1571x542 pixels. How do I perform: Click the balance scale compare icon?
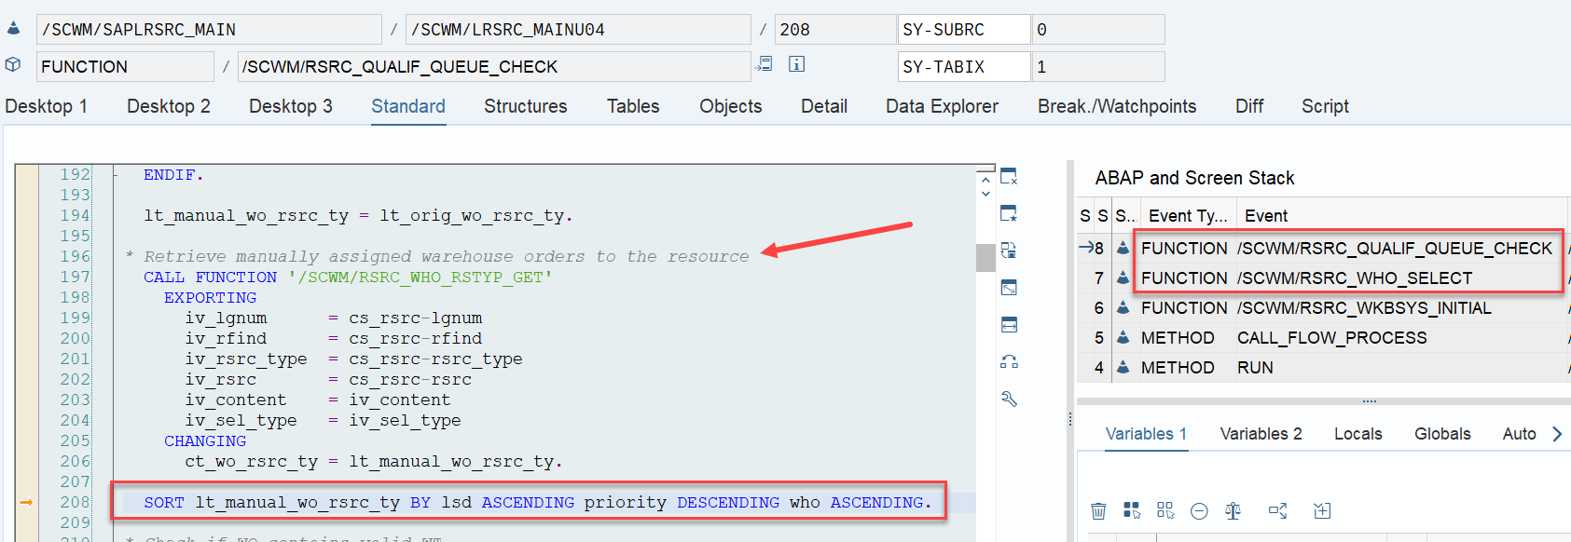[x=1233, y=510]
